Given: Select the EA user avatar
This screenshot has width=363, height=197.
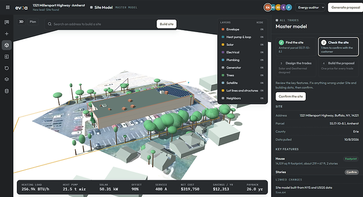Looking at the screenshot, I should 268,7.
